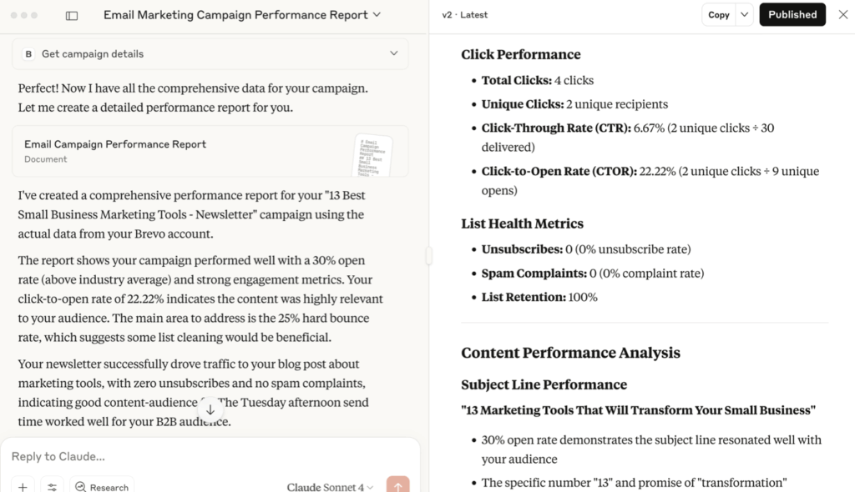Viewport: 855px width, 492px height.
Task: Expand the Copy button dropdown chevron
Action: point(744,14)
